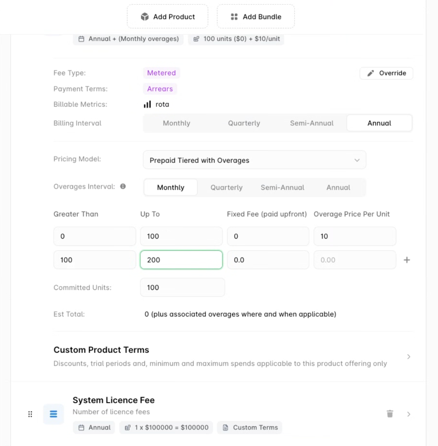Set overages interval to Semi-Annual
This screenshot has width=438, height=446.
click(x=282, y=187)
